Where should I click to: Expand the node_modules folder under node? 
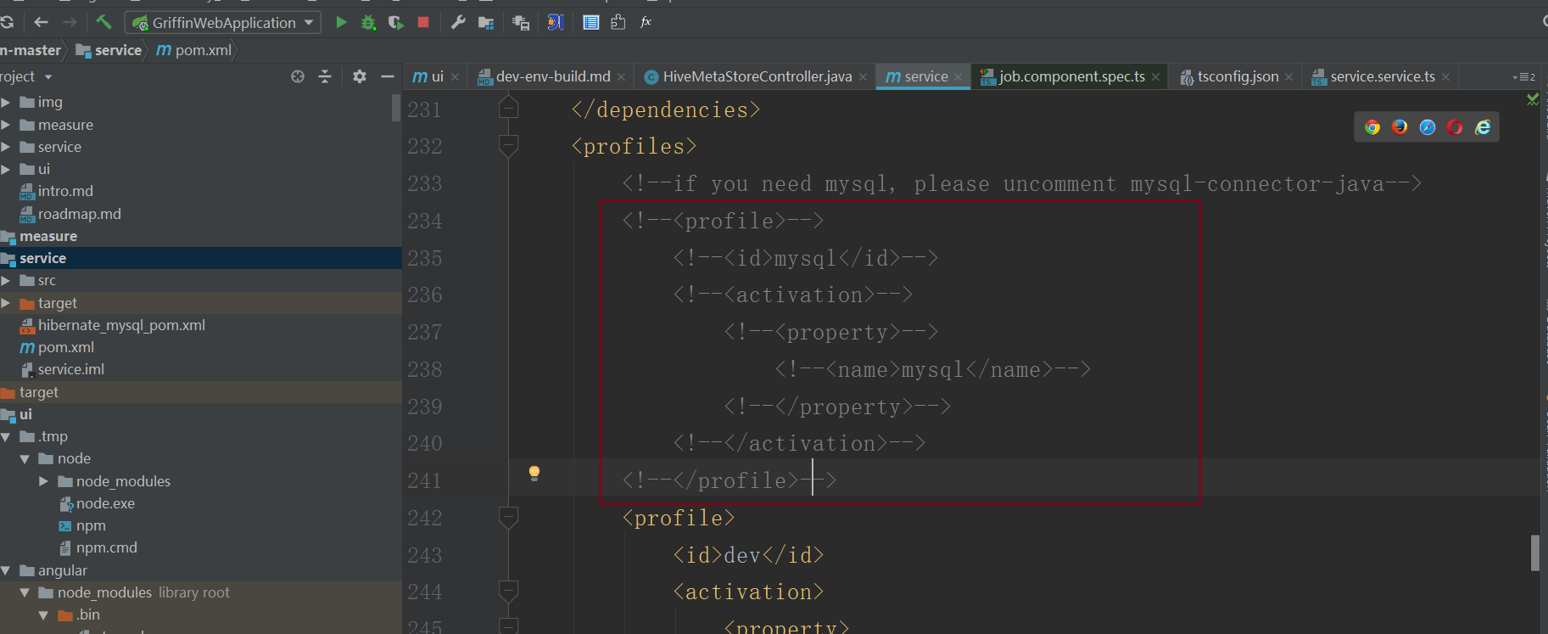coord(44,481)
